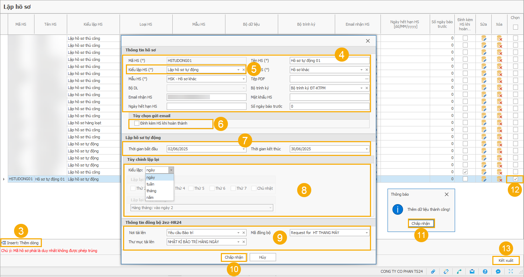Click 'Insert: Thêm dòng' to add a row
The image size is (524, 277).
(21, 243)
